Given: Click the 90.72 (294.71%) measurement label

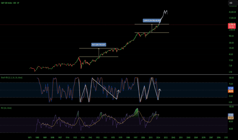Looking at the screenshot, I should 99,45.
